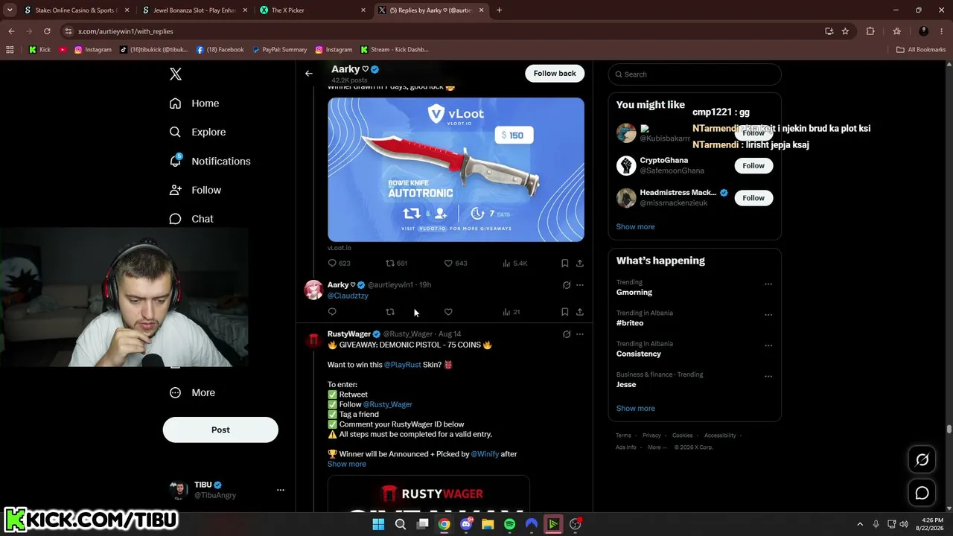Repost Aarky's @Claudztzy post
Image resolution: width=953 pixels, height=536 pixels.
coord(389,312)
